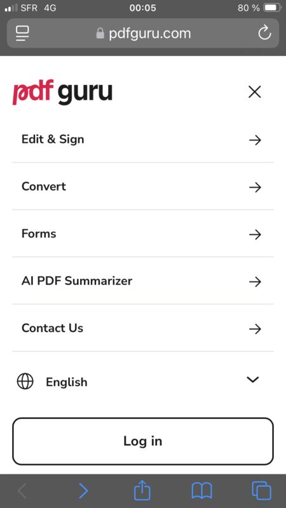
Task: Open the Bookmarks book icon
Action: [x=201, y=491]
